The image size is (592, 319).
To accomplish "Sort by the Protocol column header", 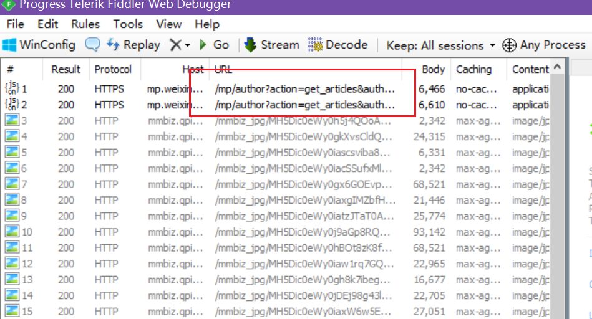I will click(x=114, y=69).
